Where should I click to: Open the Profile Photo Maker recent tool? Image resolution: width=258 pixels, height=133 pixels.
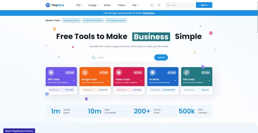tap(93, 21)
